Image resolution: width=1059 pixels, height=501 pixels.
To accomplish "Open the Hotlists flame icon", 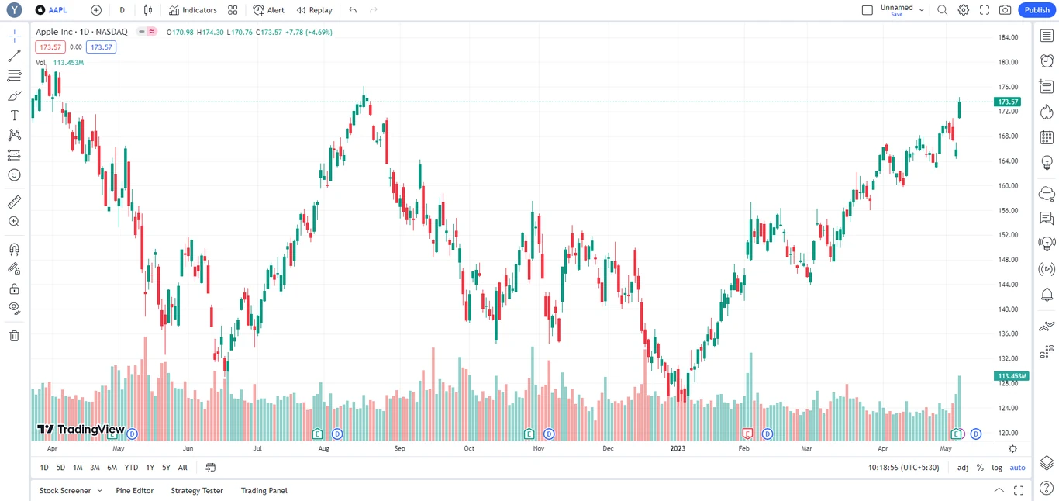I will pos(1047,112).
